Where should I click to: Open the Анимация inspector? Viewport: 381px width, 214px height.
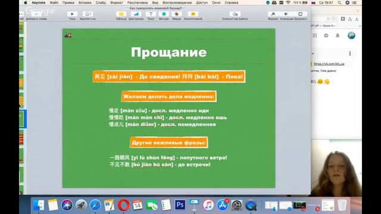tap(286, 14)
